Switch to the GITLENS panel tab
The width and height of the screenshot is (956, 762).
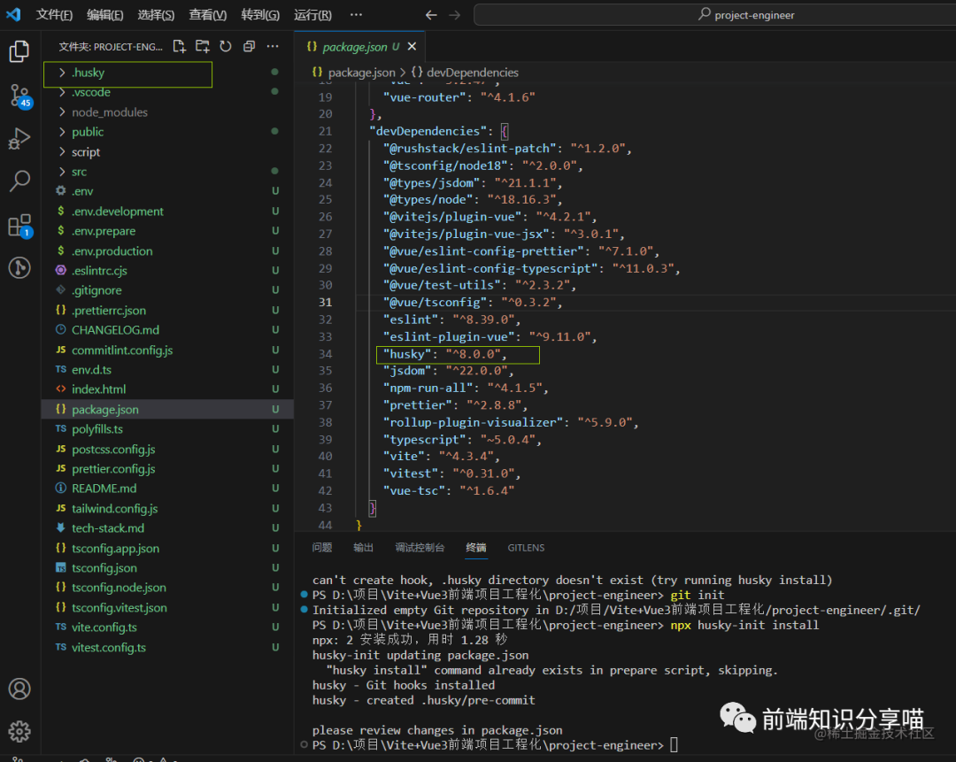click(x=526, y=548)
